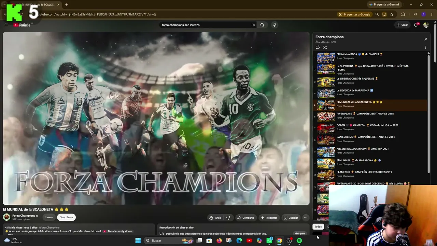Open the YouTube guide hamburger menu
The image size is (437, 246).
pyautogui.click(x=6, y=25)
